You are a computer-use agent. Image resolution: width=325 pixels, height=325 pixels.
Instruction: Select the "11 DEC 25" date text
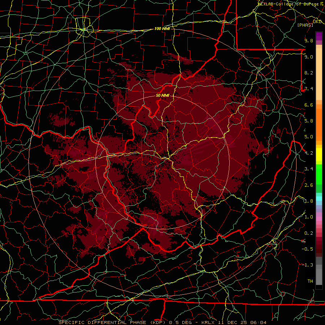point(233,322)
